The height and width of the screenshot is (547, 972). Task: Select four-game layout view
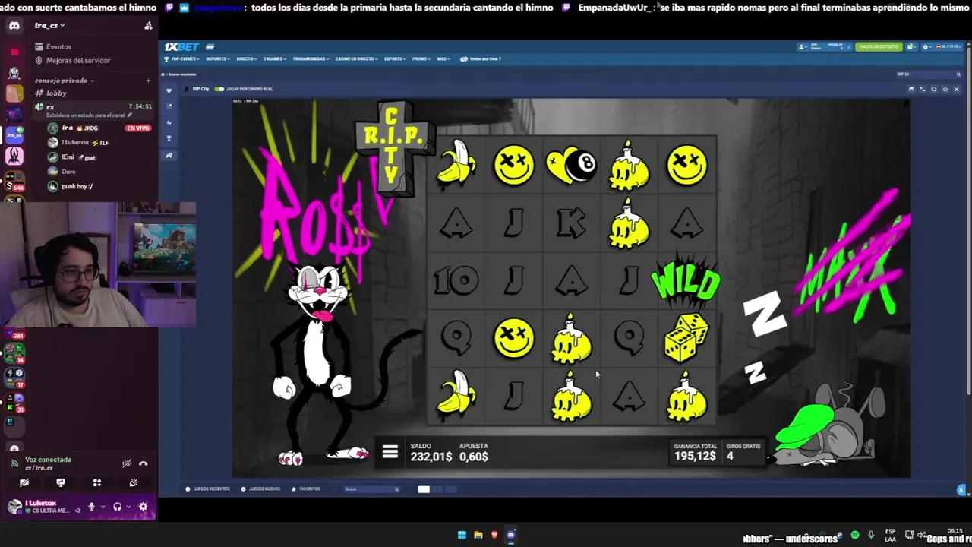451,489
